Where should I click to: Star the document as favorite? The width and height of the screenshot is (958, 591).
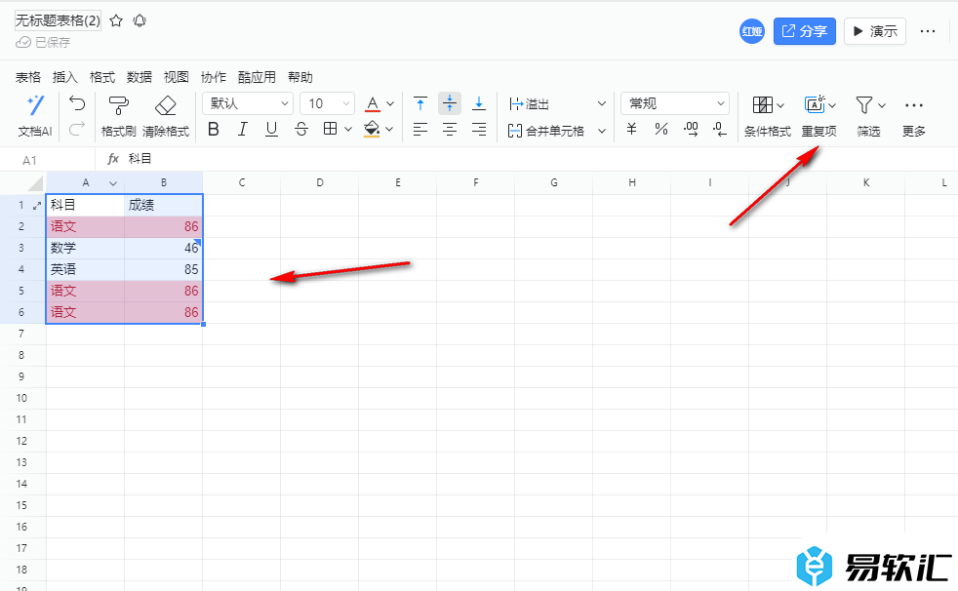(x=116, y=20)
